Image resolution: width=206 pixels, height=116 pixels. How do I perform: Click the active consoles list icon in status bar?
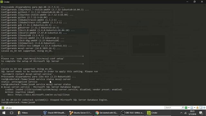pyautogui.click(x=192, y=108)
